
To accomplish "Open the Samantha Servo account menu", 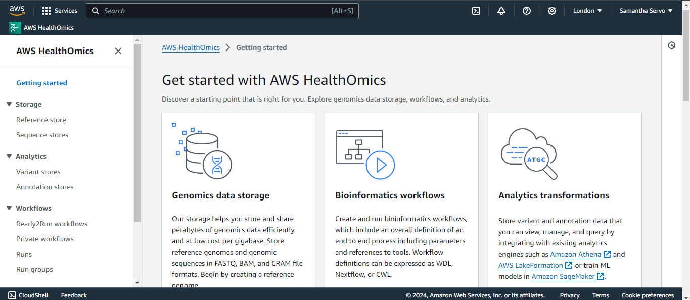I will [646, 11].
